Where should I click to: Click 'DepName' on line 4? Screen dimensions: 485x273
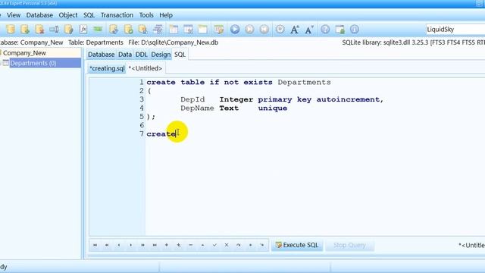coord(197,108)
